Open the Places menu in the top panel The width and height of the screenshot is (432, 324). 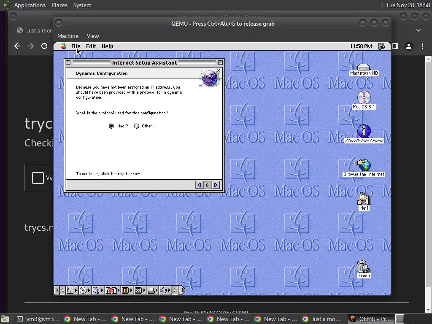pos(59,5)
